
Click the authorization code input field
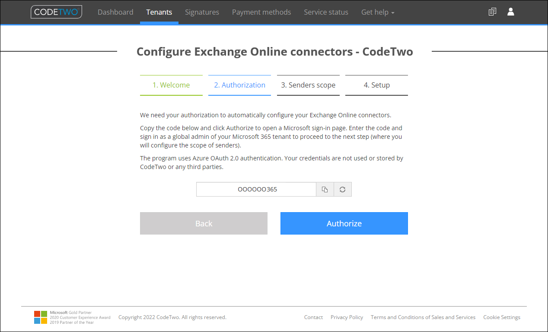pos(256,189)
